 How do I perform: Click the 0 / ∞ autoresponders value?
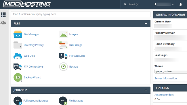point(157,99)
